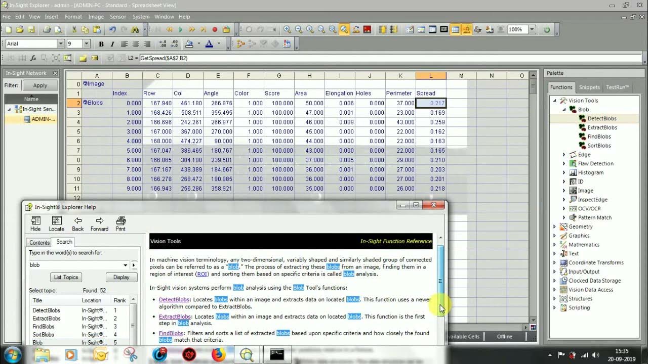Click the Locate icon in Help window
The image size is (648, 364).
57,224
